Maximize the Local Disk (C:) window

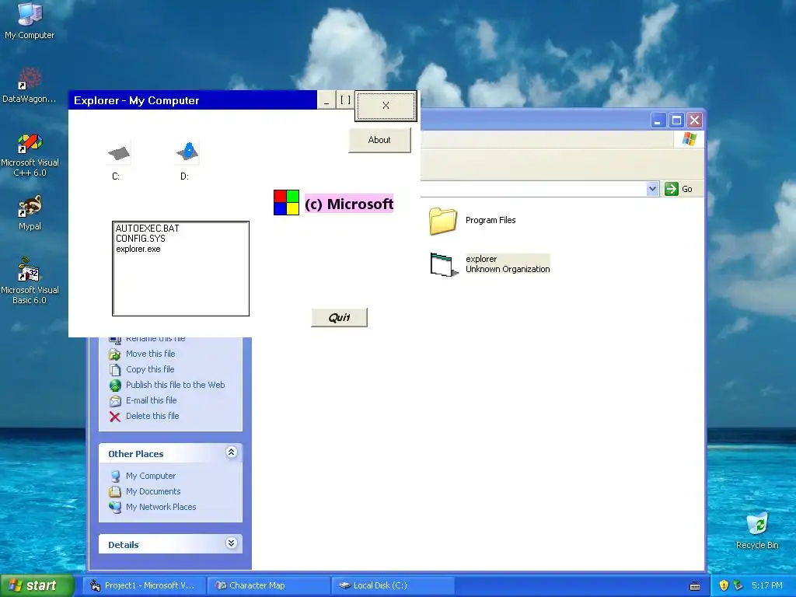[x=676, y=120]
